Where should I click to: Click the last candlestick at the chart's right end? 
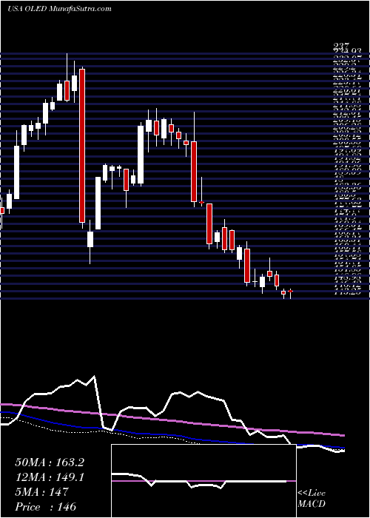click(x=290, y=292)
